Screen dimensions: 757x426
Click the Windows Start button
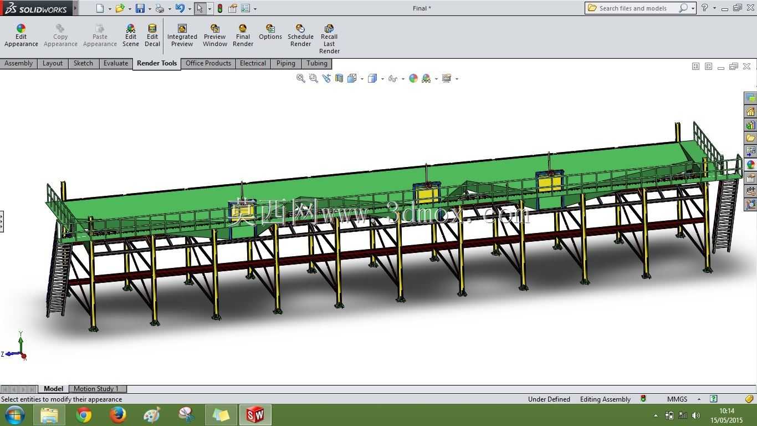(x=15, y=415)
